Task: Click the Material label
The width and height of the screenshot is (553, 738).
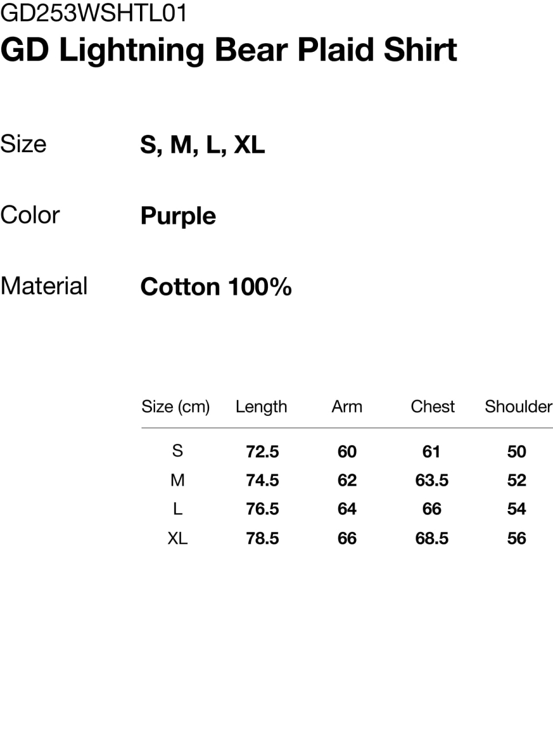Action: coord(44,286)
